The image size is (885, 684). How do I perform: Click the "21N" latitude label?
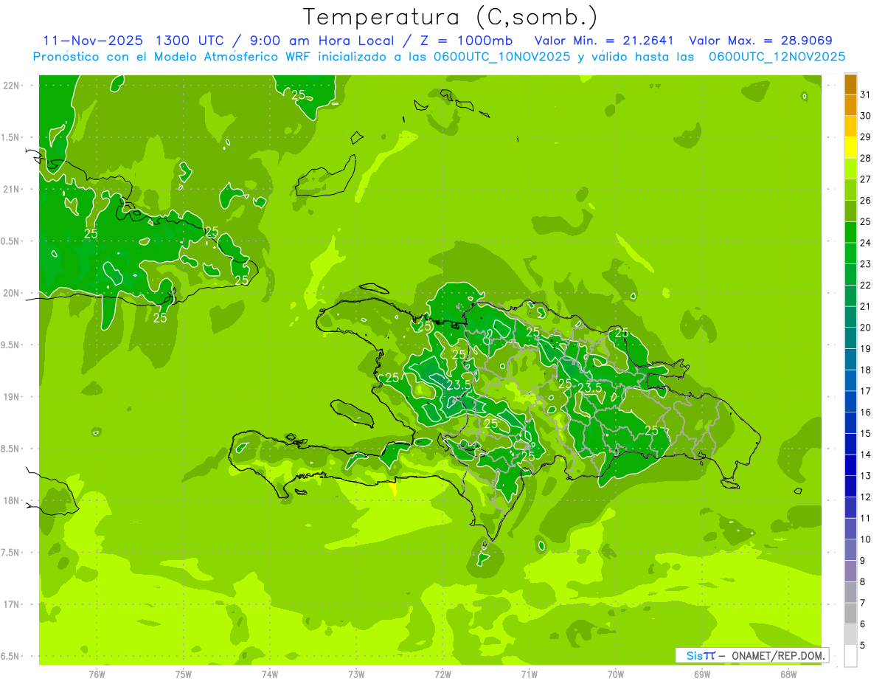pyautogui.click(x=13, y=189)
